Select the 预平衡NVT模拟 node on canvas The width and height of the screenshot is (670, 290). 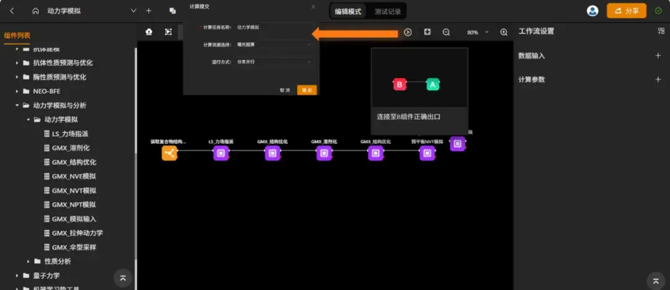427,153
